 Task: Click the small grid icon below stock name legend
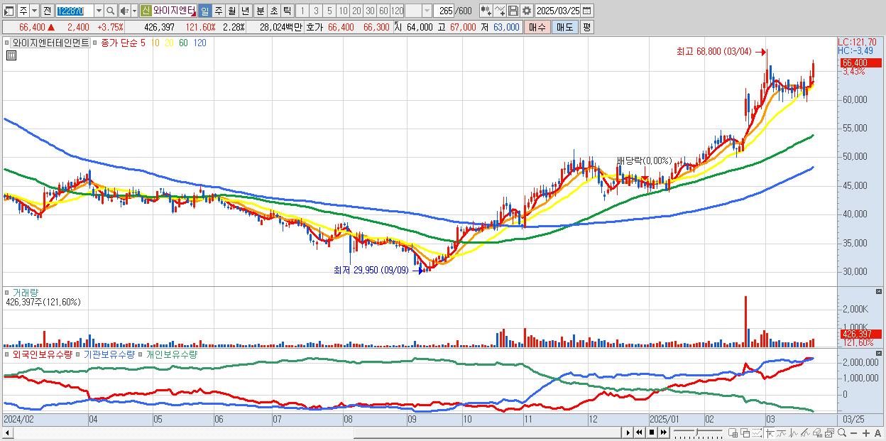pos(11,55)
